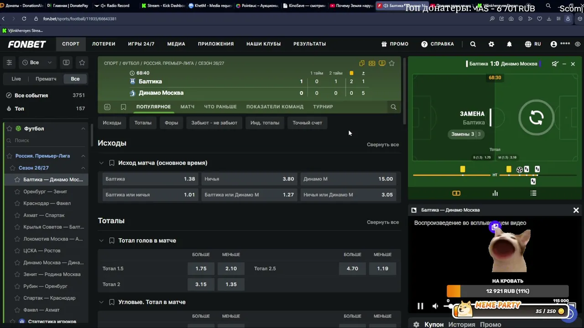Pin Исход матча market bookmark
The image size is (584, 328).
(112, 163)
